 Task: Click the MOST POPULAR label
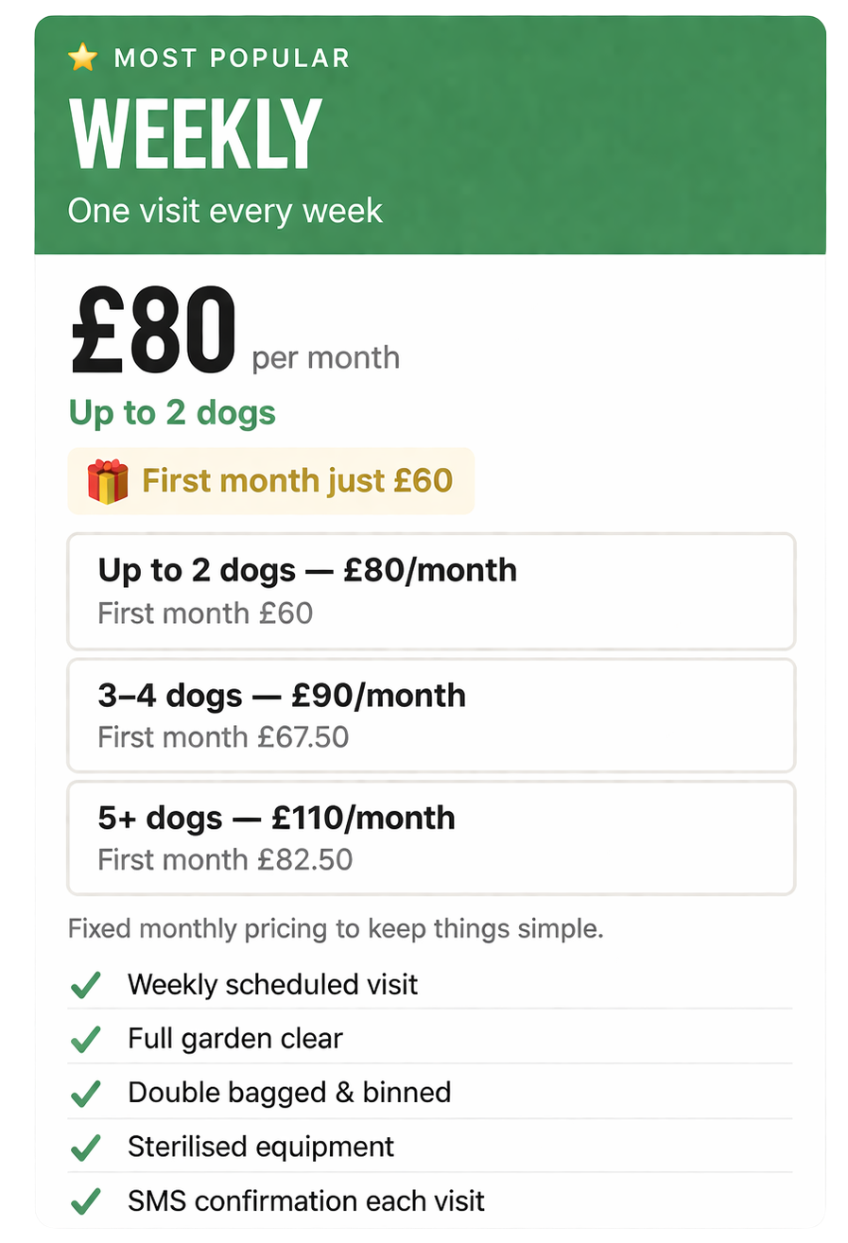232,59
